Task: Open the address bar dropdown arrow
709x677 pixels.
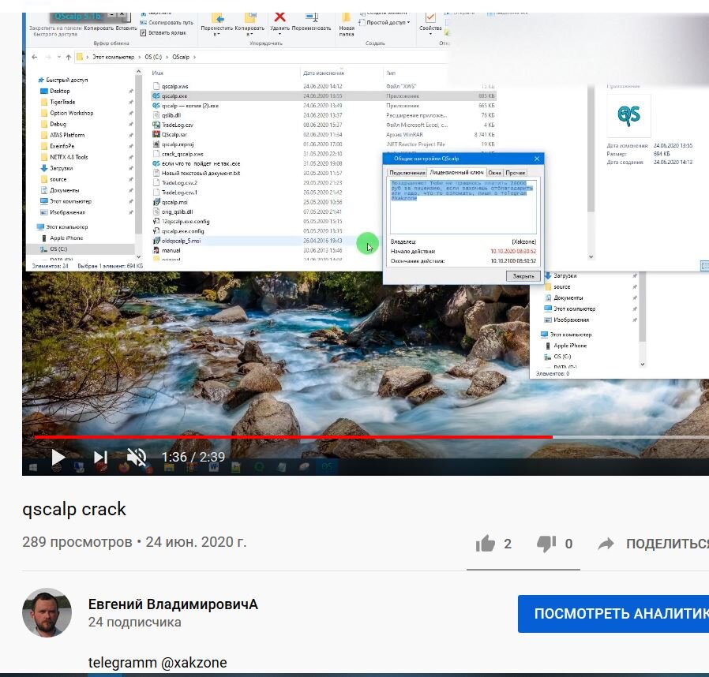Action: (57, 58)
